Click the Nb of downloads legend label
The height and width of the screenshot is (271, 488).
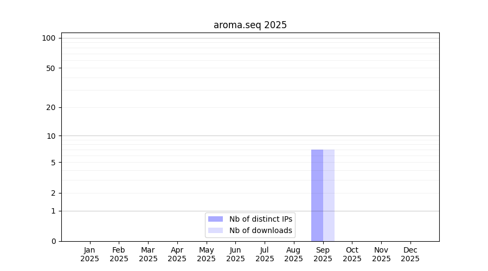click(260, 230)
